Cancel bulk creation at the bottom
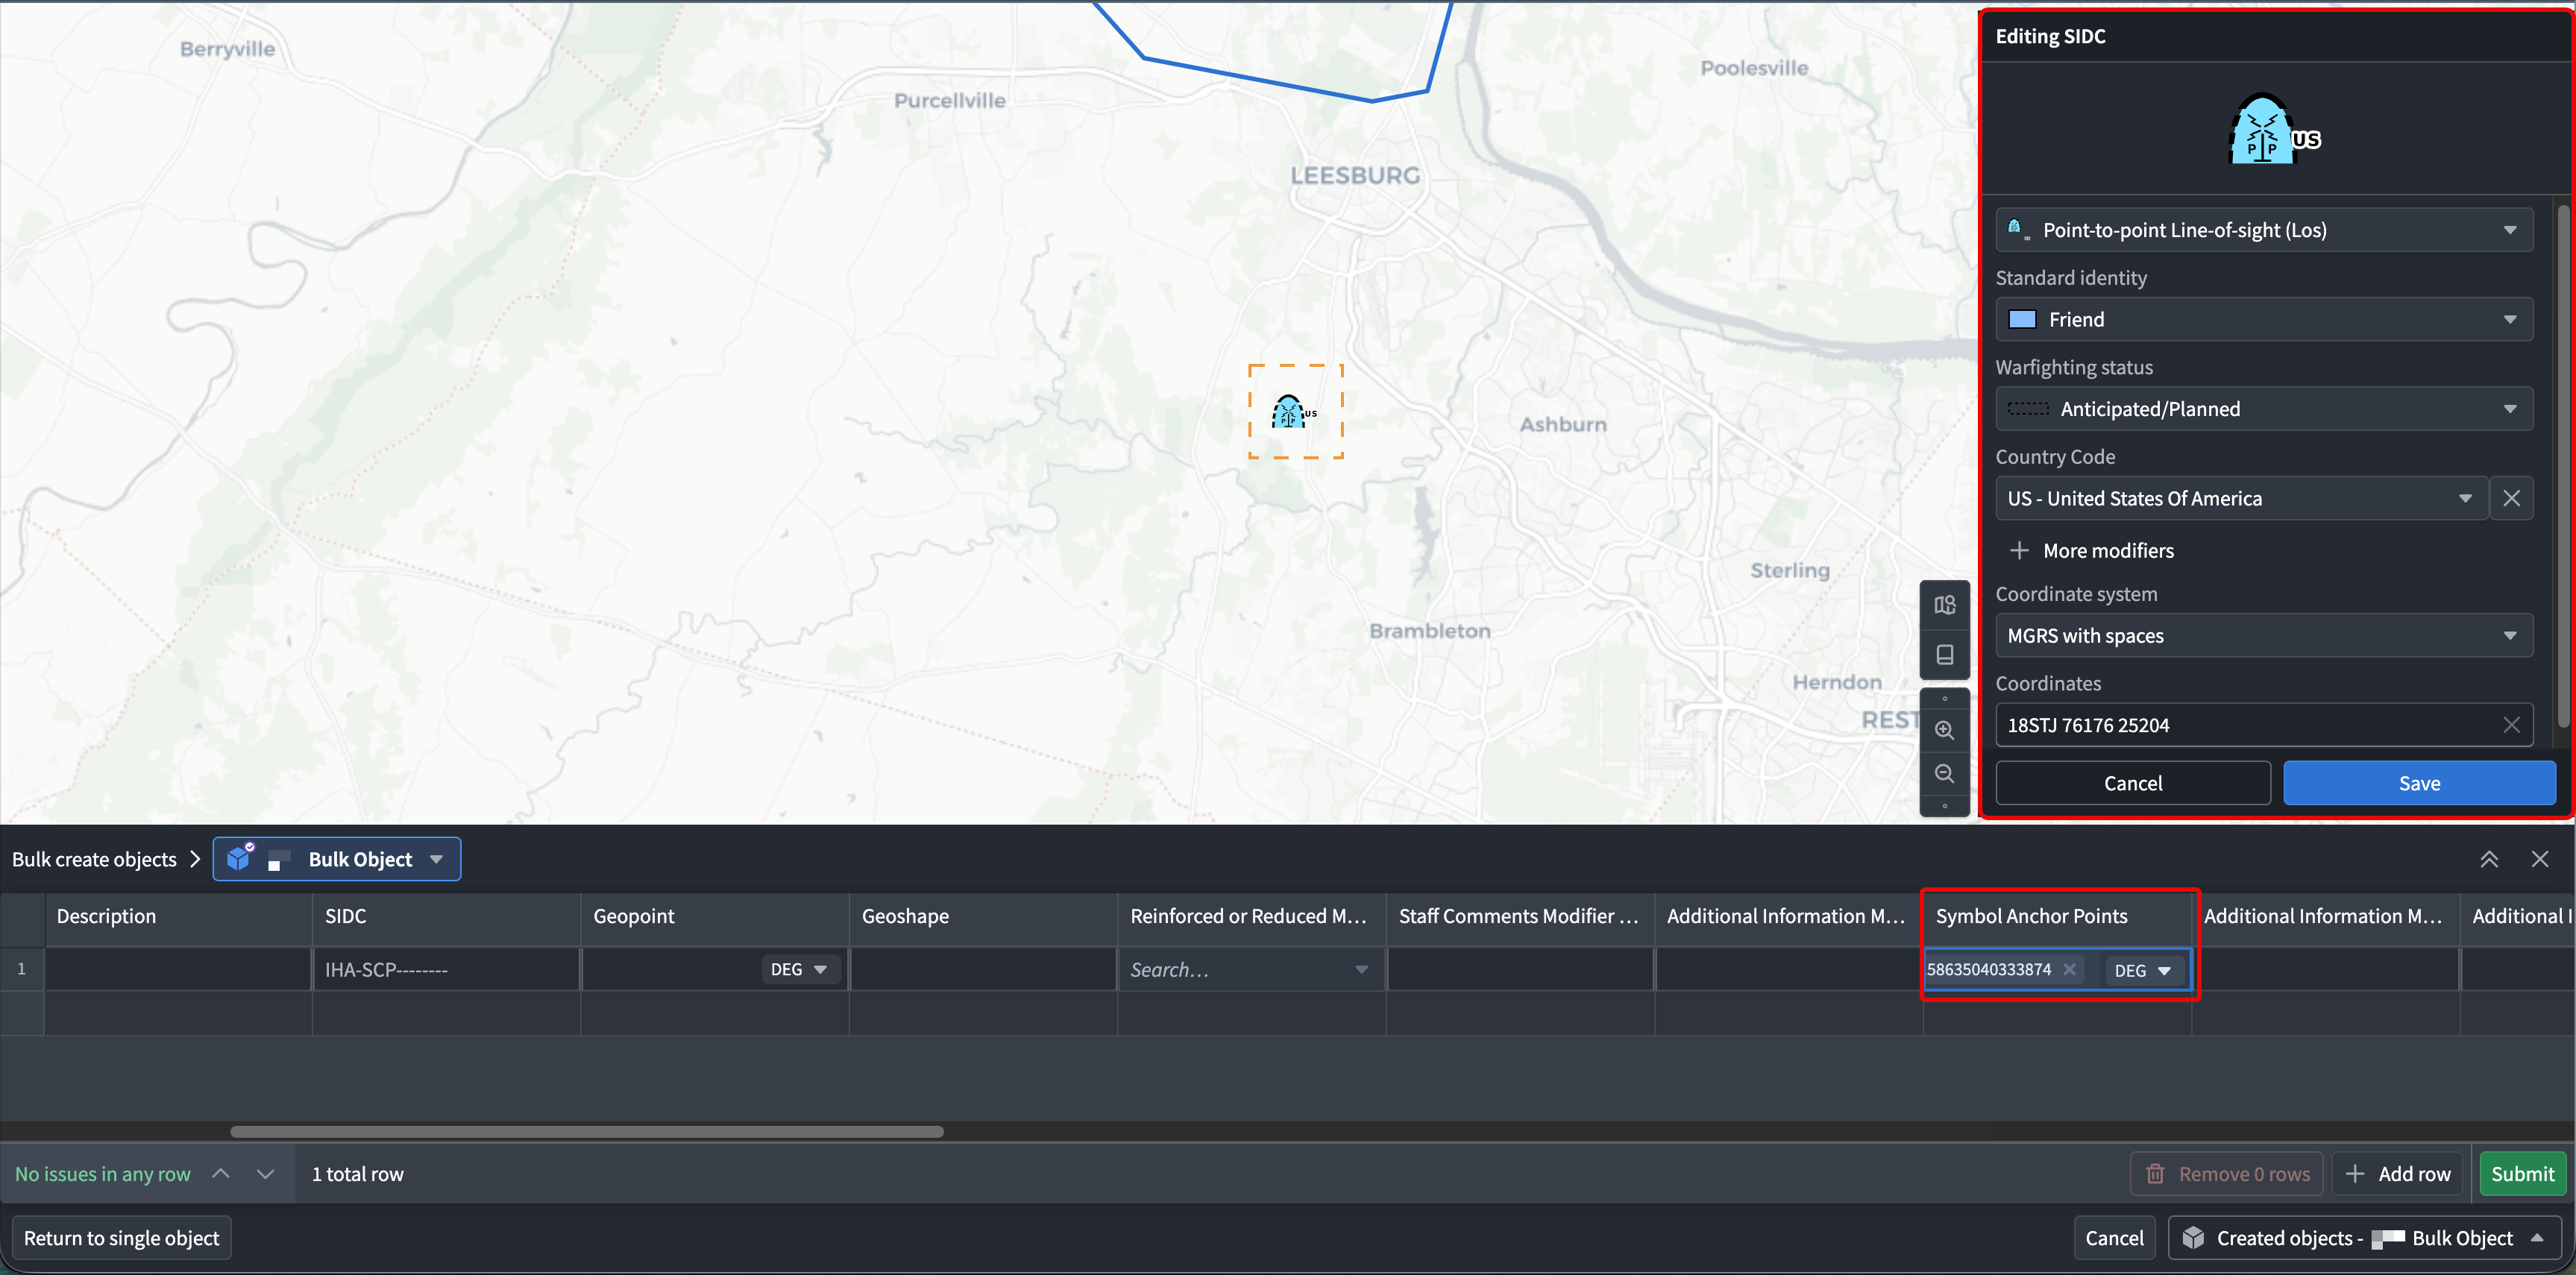This screenshot has height=1275, width=2576. point(2114,1238)
